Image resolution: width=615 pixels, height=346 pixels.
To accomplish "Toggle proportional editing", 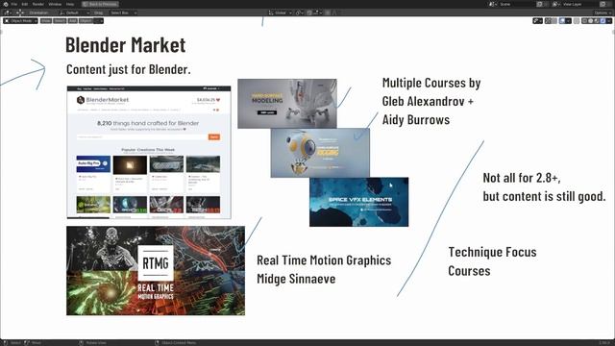I will 328,12.
